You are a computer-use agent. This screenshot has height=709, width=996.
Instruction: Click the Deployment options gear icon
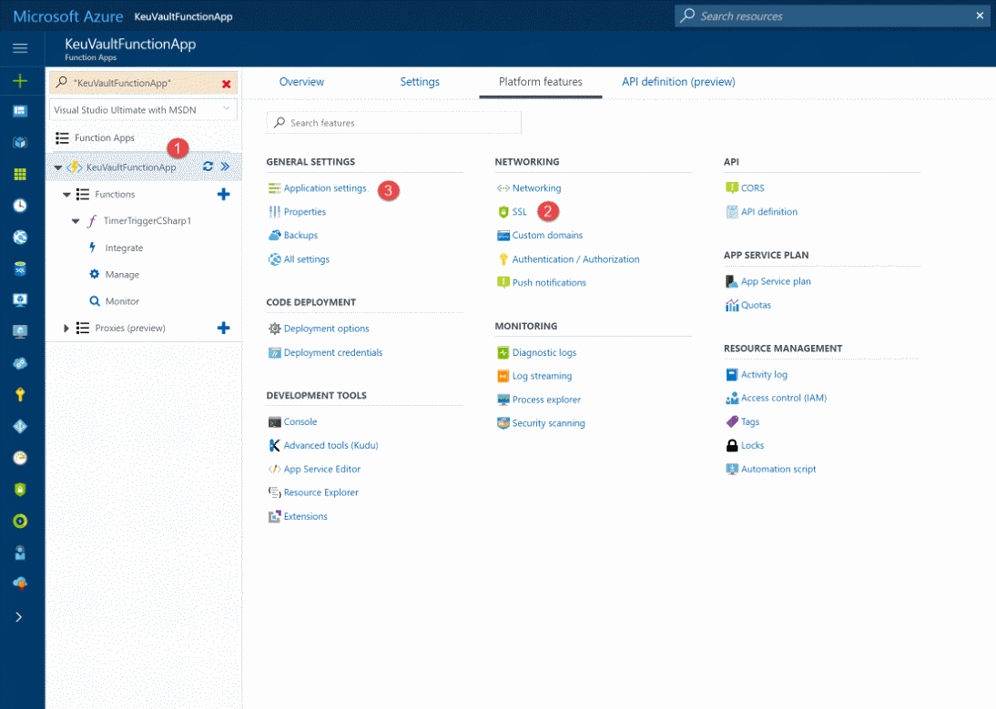coord(274,329)
